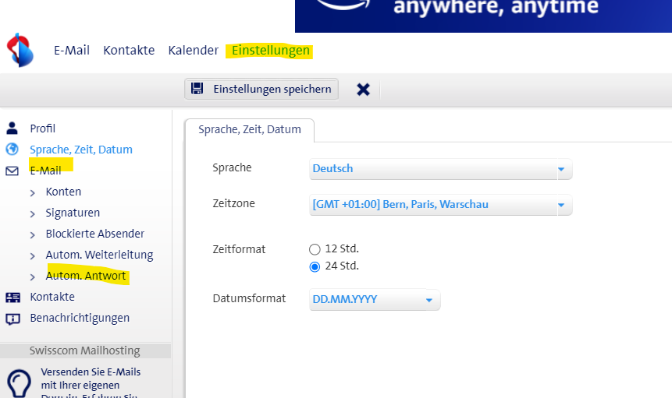
Task: Click the envelope icon next to E-Mail
Action: pos(12,171)
